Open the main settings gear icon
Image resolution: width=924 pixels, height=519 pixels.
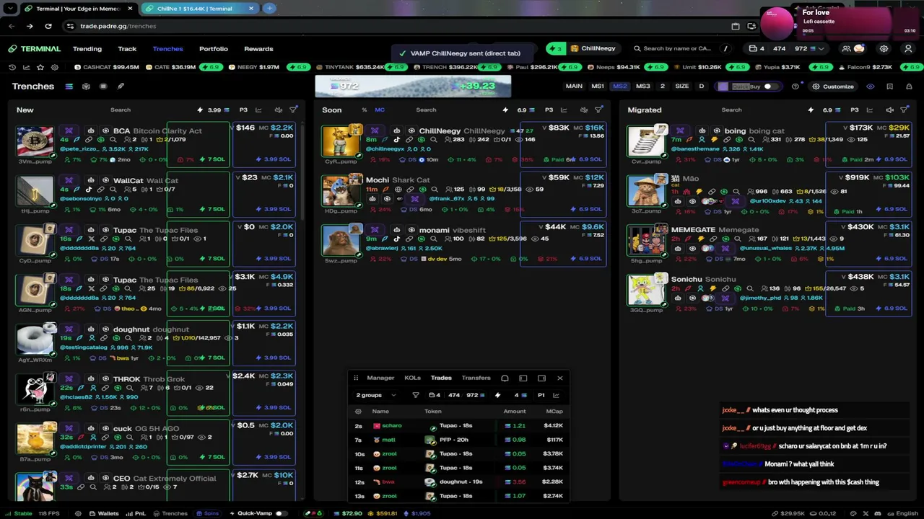pos(884,49)
